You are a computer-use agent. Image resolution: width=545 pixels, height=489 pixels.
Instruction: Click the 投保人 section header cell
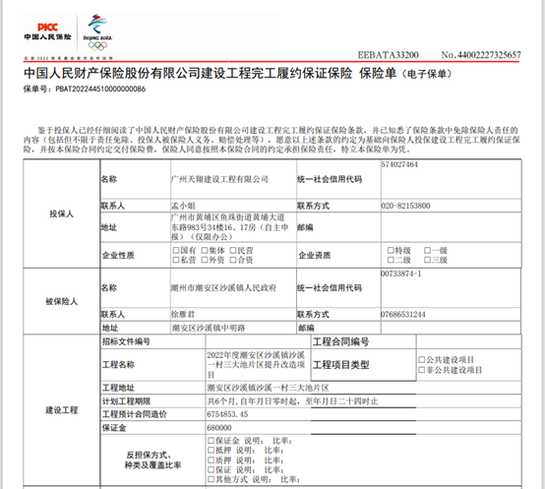(62, 214)
